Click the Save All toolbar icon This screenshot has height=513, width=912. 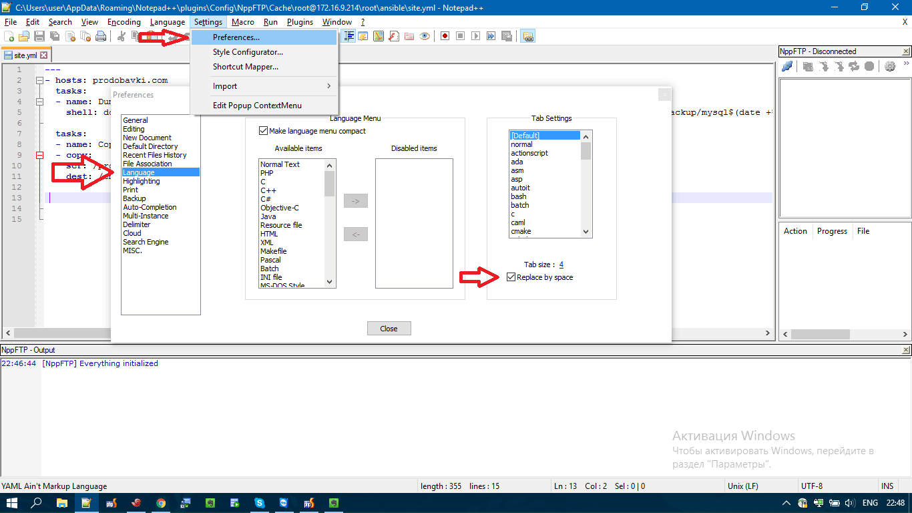point(55,36)
